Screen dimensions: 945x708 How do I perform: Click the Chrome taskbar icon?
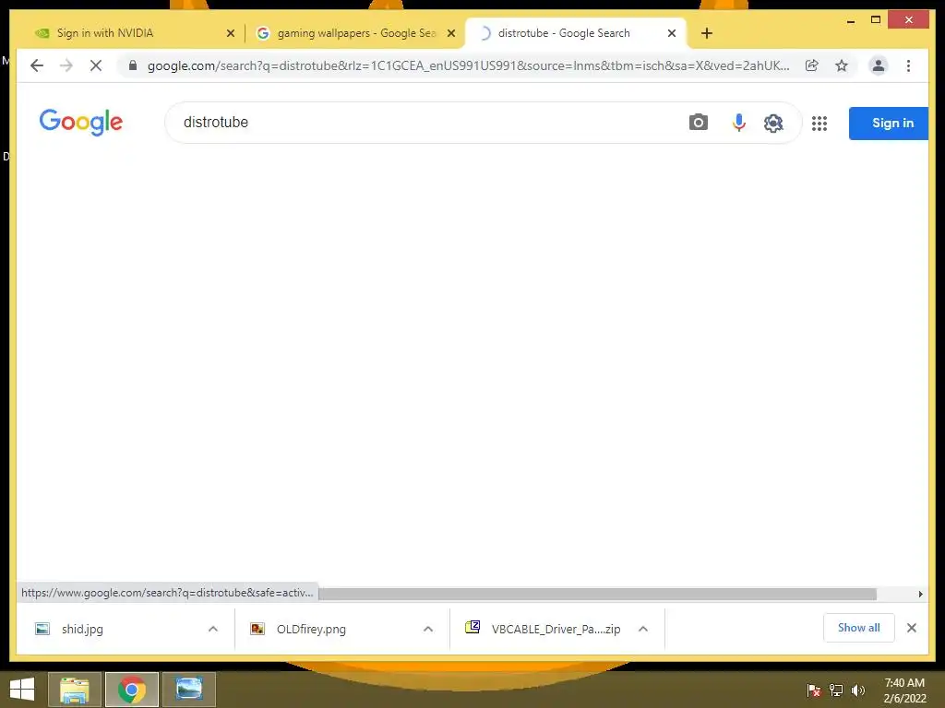131,690
